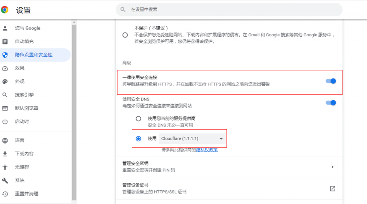Open the Cloudflare (1.1.1.1) DNS dropdown
The width and height of the screenshot is (367, 204).
[192, 139]
